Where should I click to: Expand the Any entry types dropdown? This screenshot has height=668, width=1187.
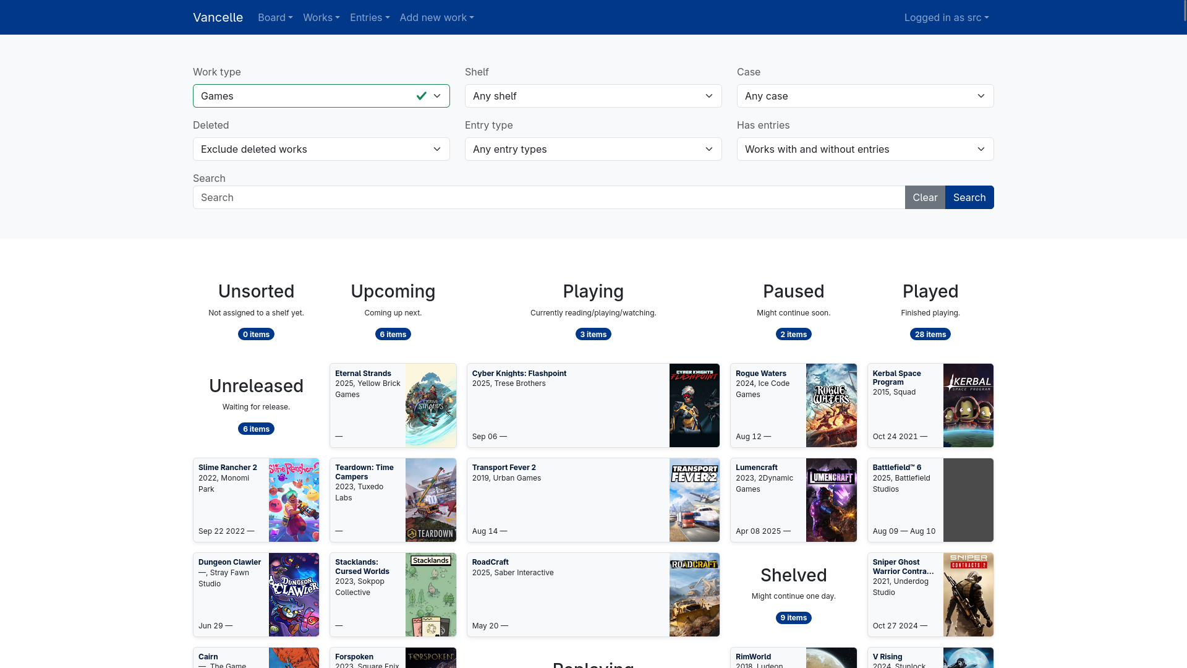pos(593,149)
